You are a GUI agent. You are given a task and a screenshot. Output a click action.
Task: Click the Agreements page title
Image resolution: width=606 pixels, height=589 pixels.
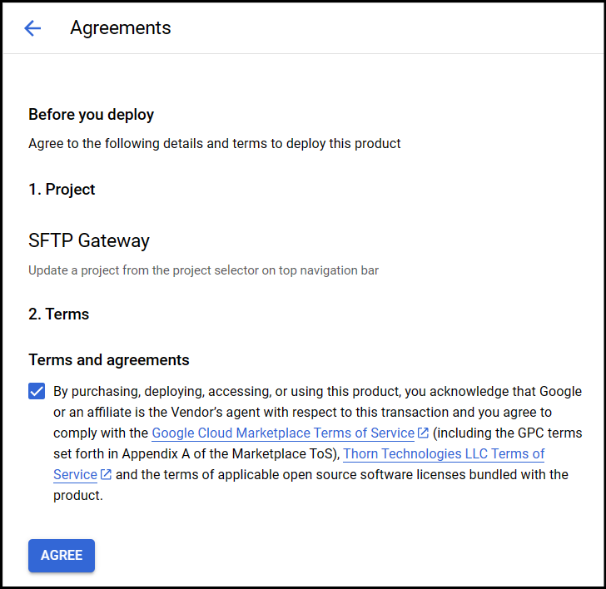point(121,27)
